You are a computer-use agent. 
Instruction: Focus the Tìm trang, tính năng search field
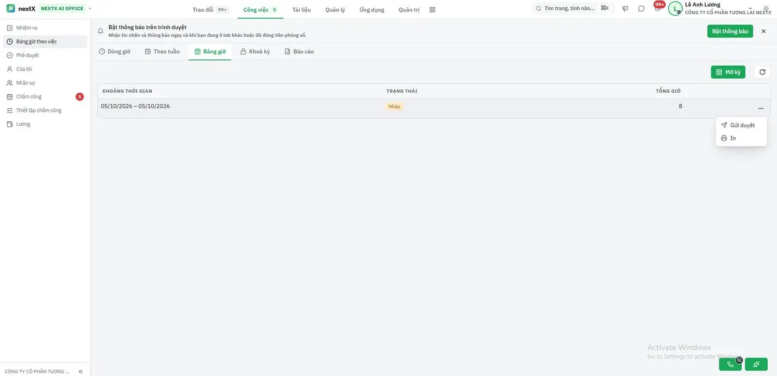(x=573, y=9)
